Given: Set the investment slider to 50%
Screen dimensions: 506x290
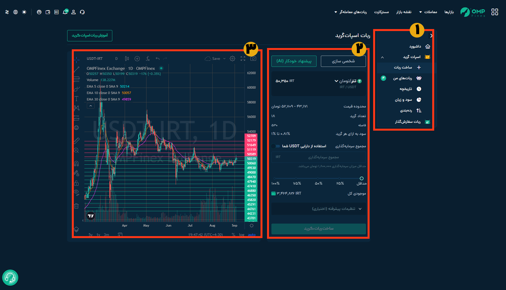Looking at the screenshot, I should 318,179.
